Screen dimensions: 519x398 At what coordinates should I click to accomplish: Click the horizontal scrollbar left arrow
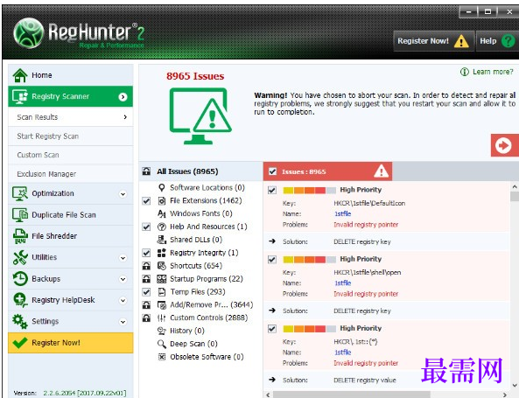tap(268, 395)
